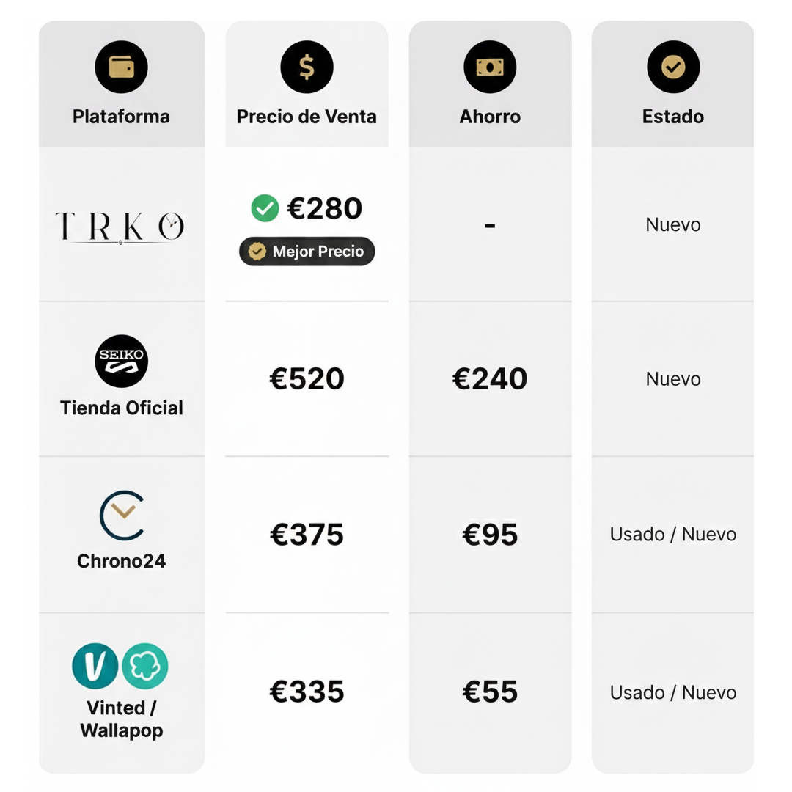Click the green checkmark beside €280
This screenshot has height=792, width=792.
pos(265,208)
